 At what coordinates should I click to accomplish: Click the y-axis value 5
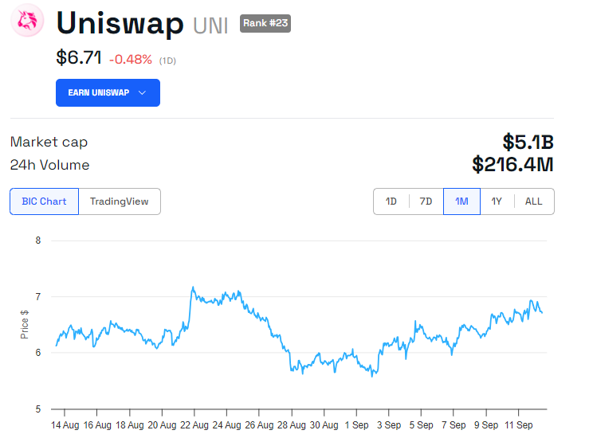click(37, 409)
